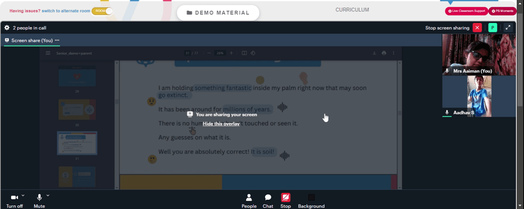524x209 pixels.
Task: Open PS Moments button
Action: tap(503, 11)
